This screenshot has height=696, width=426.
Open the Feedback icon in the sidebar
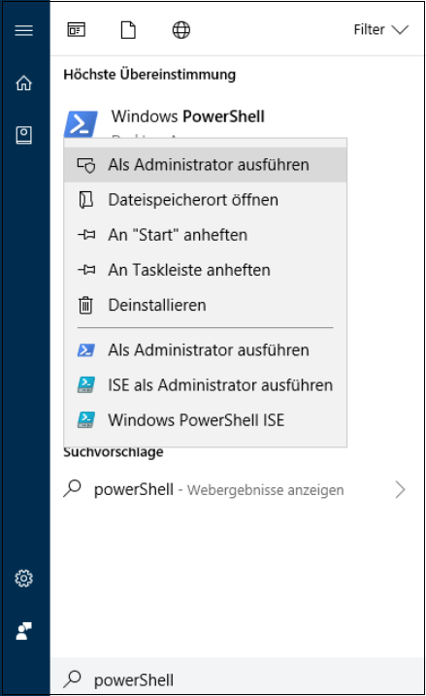point(24,631)
